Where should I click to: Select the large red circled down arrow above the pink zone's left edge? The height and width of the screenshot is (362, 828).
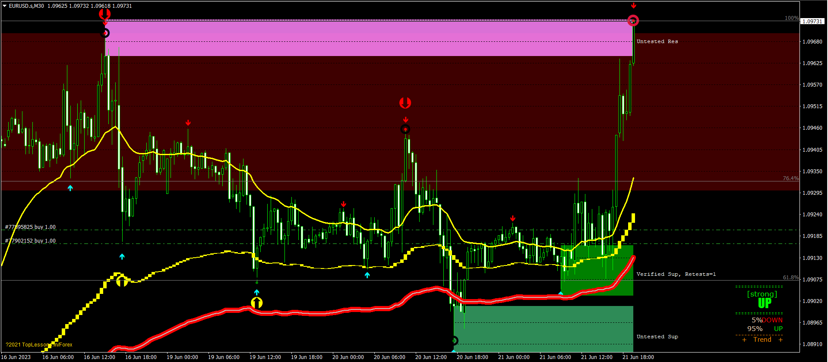click(104, 14)
